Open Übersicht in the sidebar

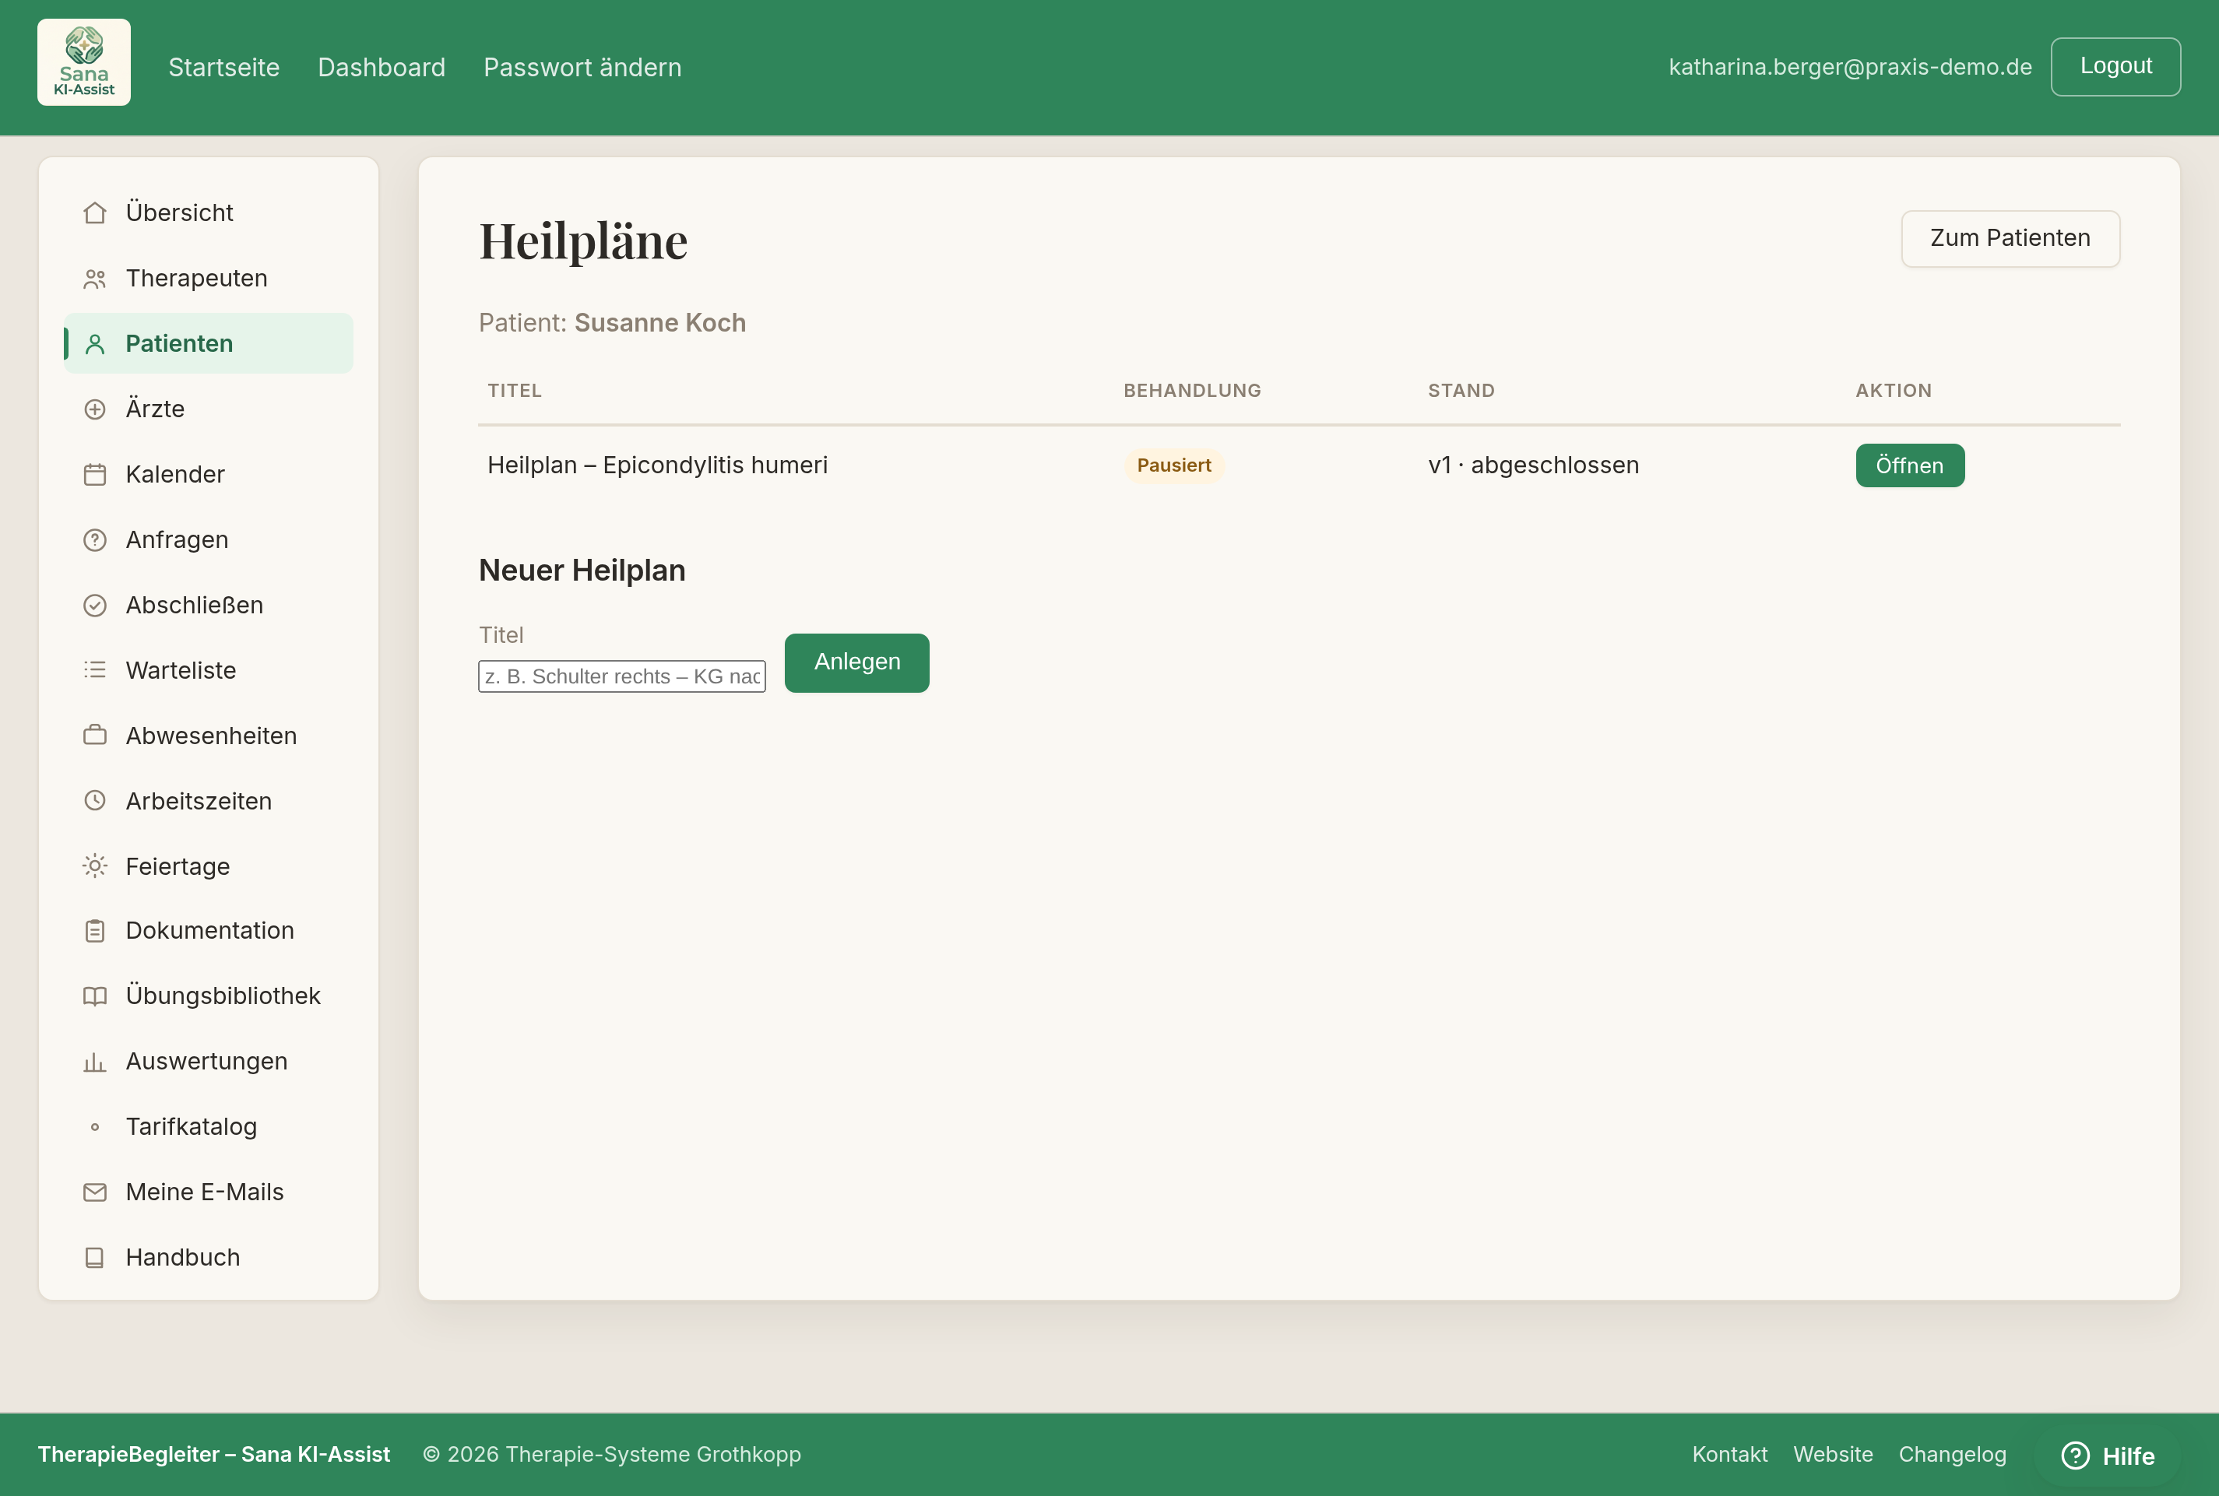pyautogui.click(x=208, y=212)
